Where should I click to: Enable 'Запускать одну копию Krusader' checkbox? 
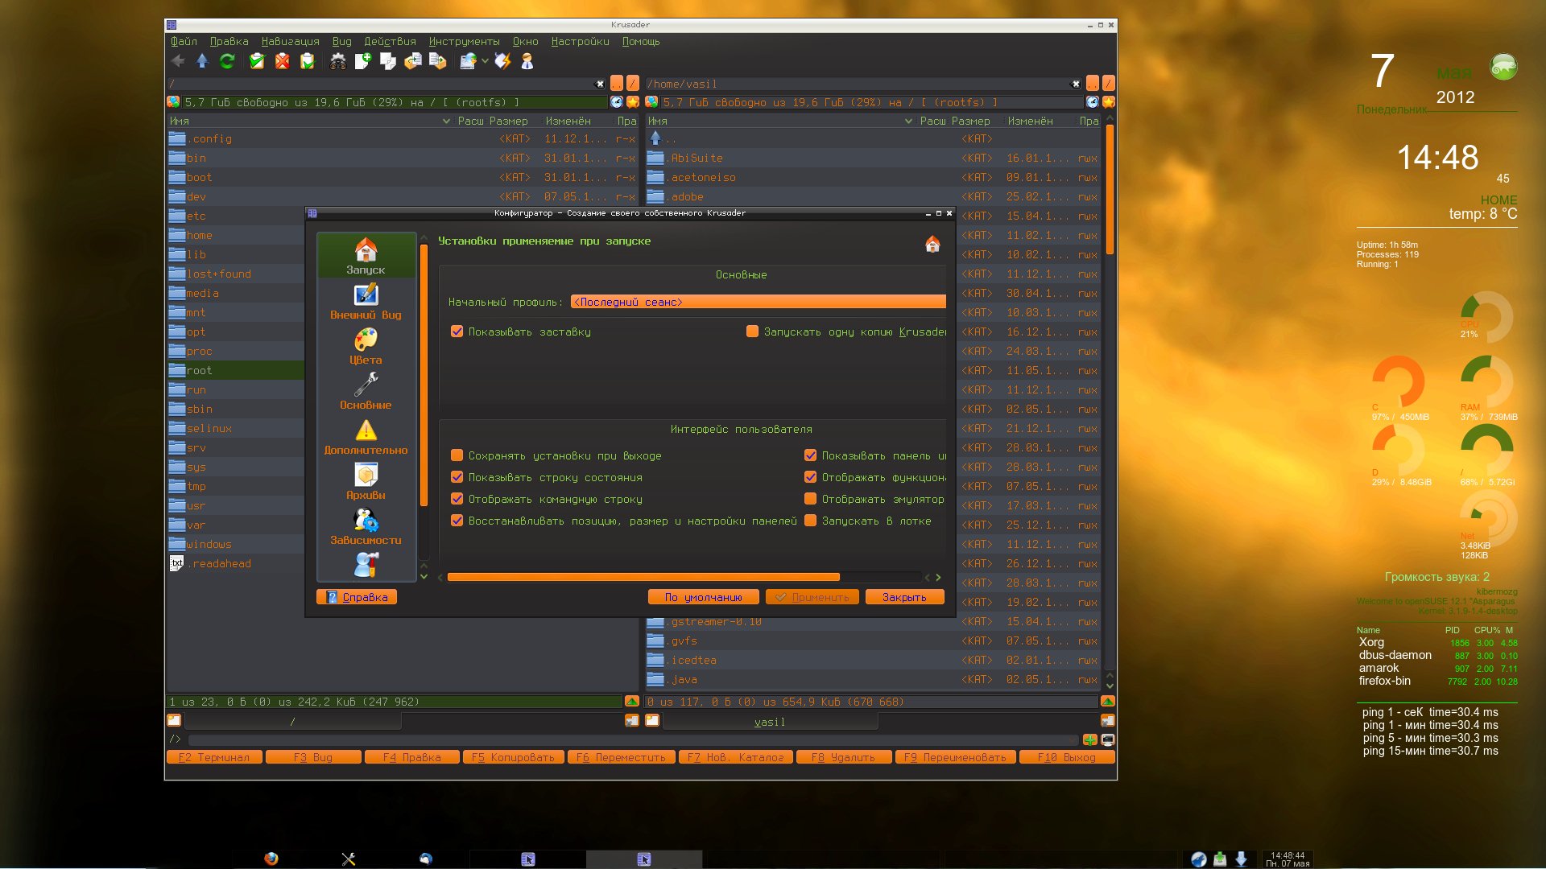[753, 332]
